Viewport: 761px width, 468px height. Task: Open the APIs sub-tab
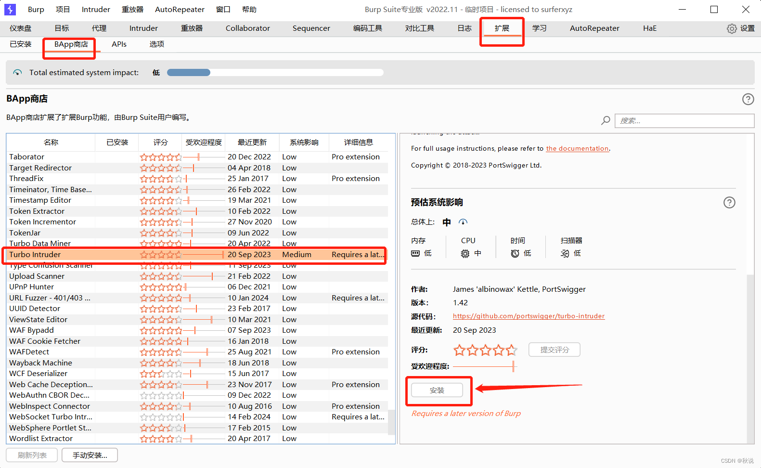click(x=119, y=44)
